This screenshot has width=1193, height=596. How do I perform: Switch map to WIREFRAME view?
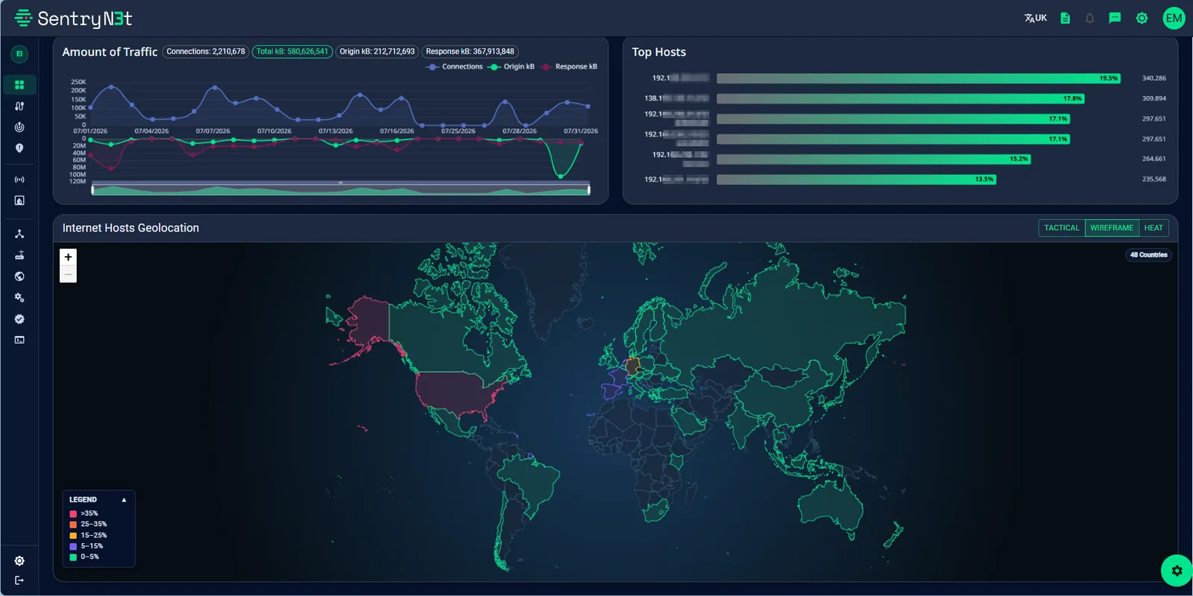click(x=1112, y=228)
